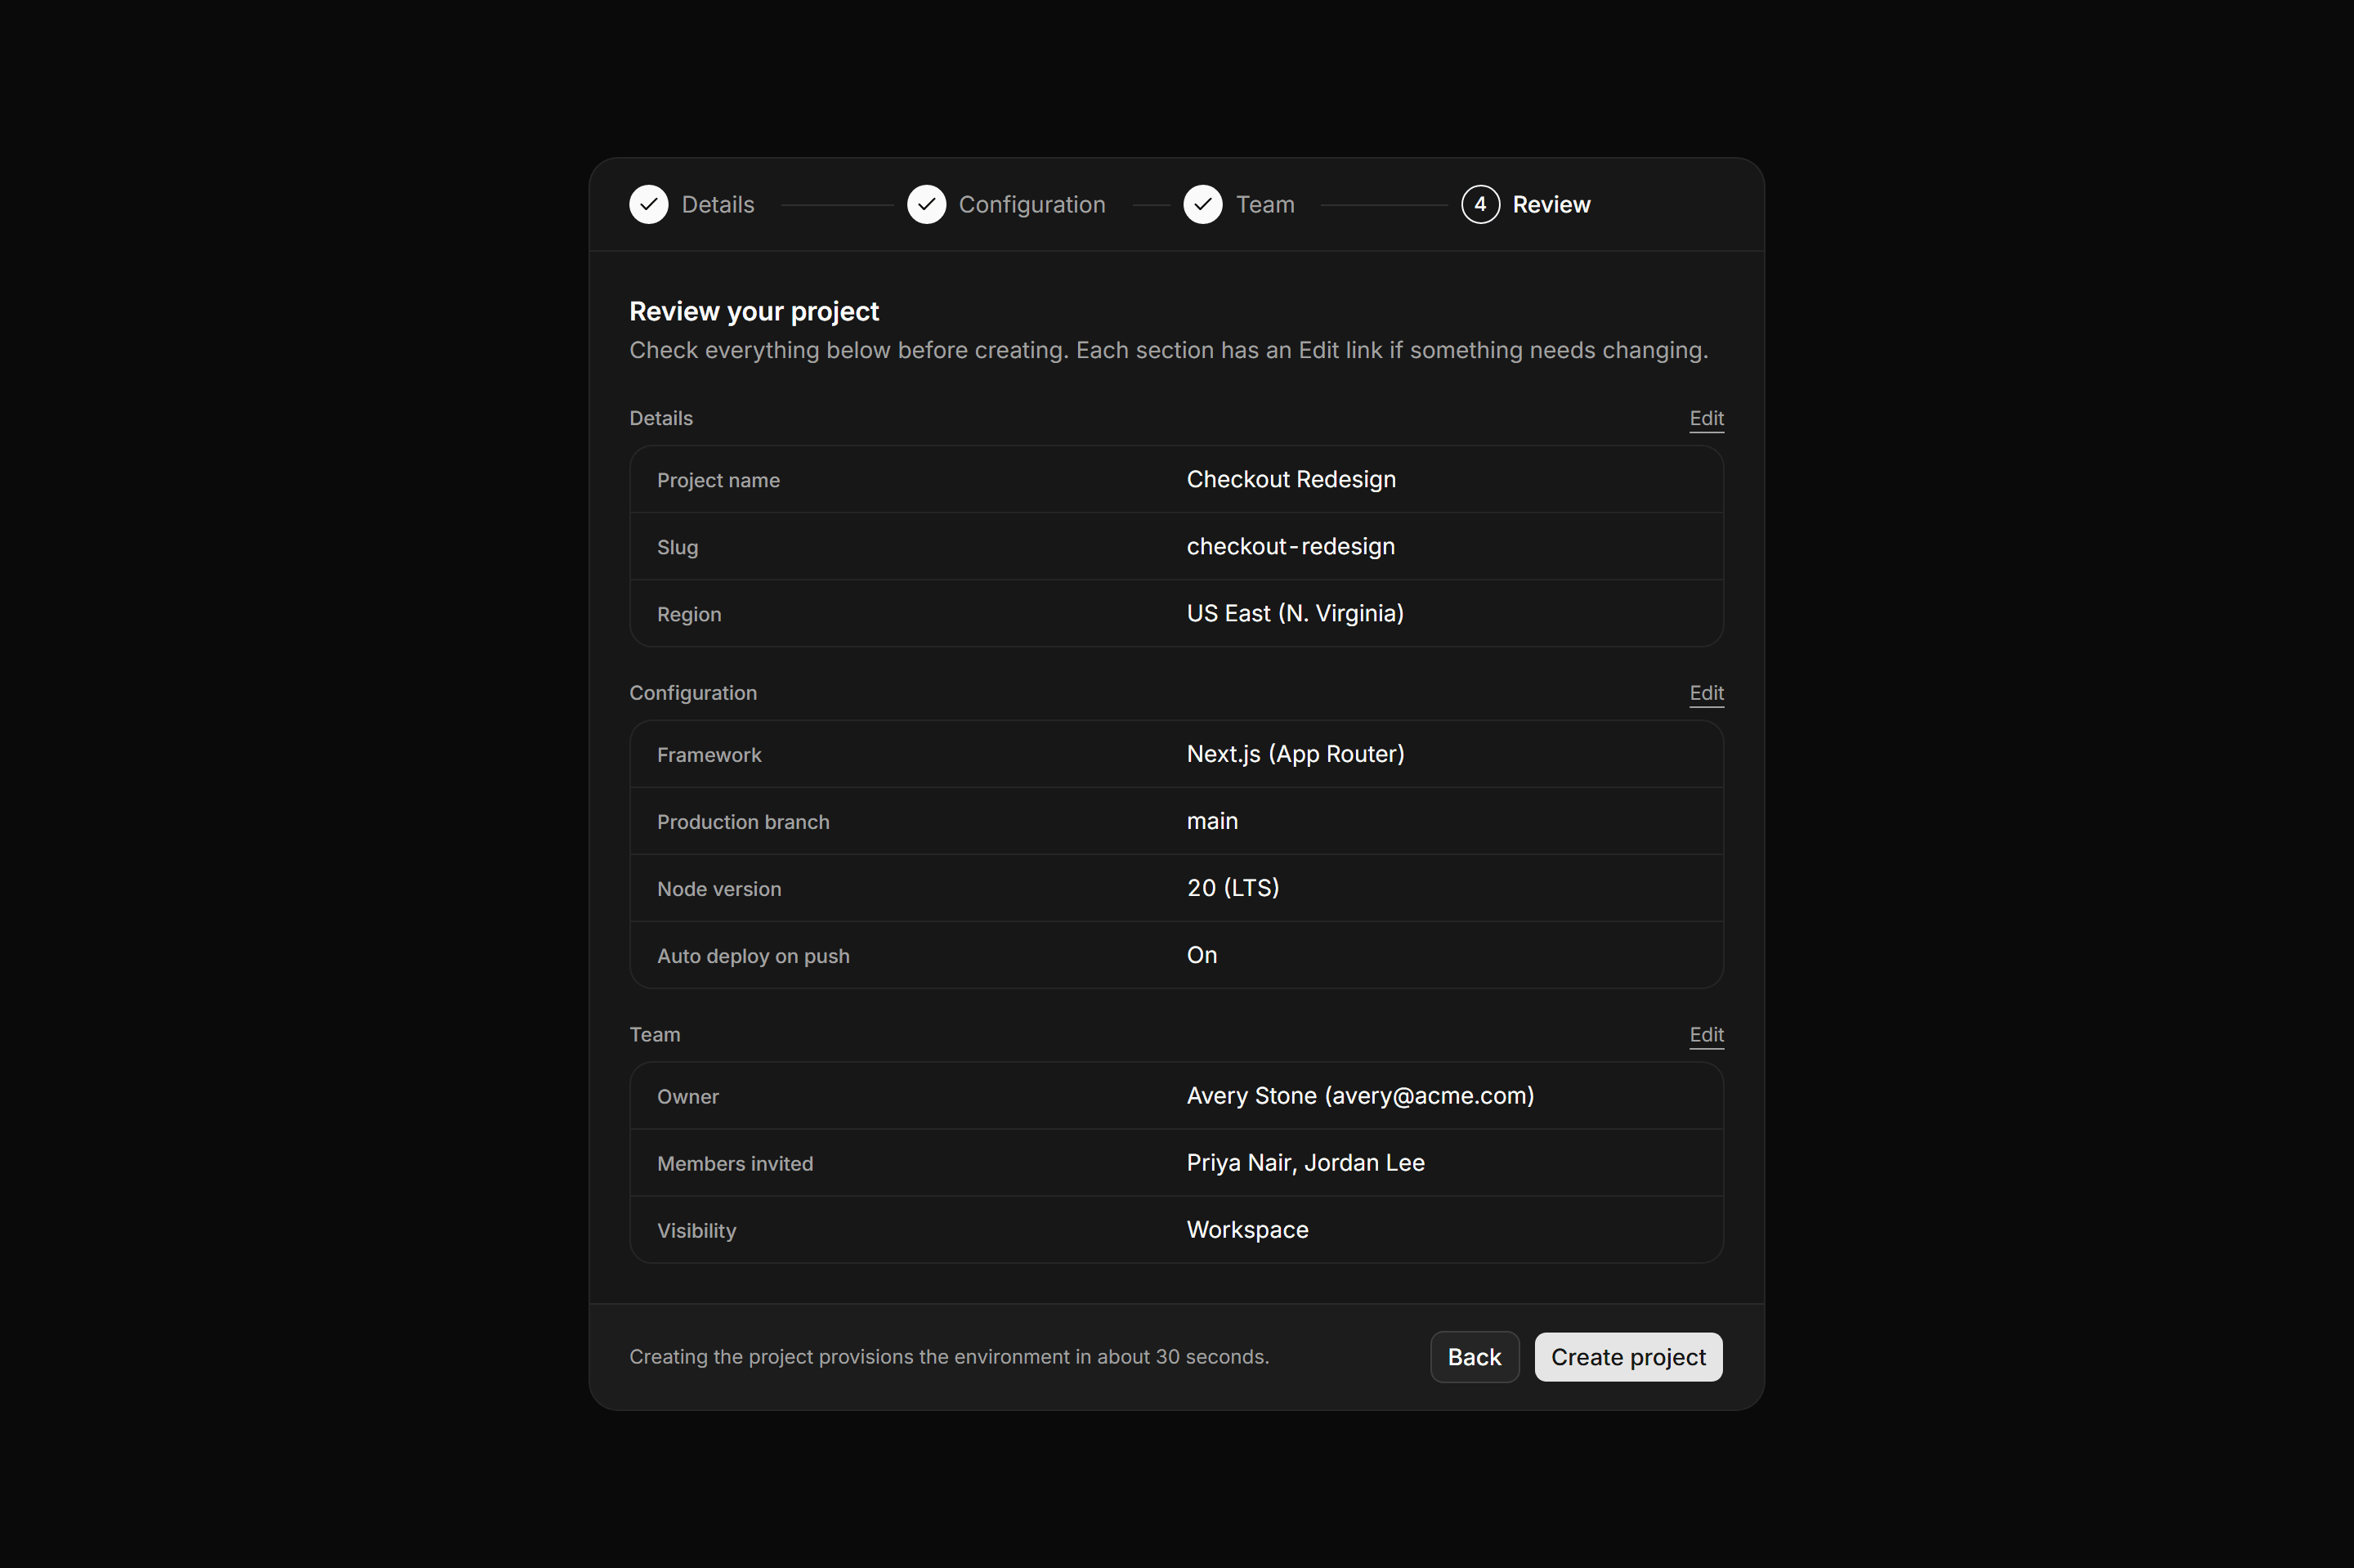Edit the Configuration section
The image size is (2354, 1568).
1707,693
